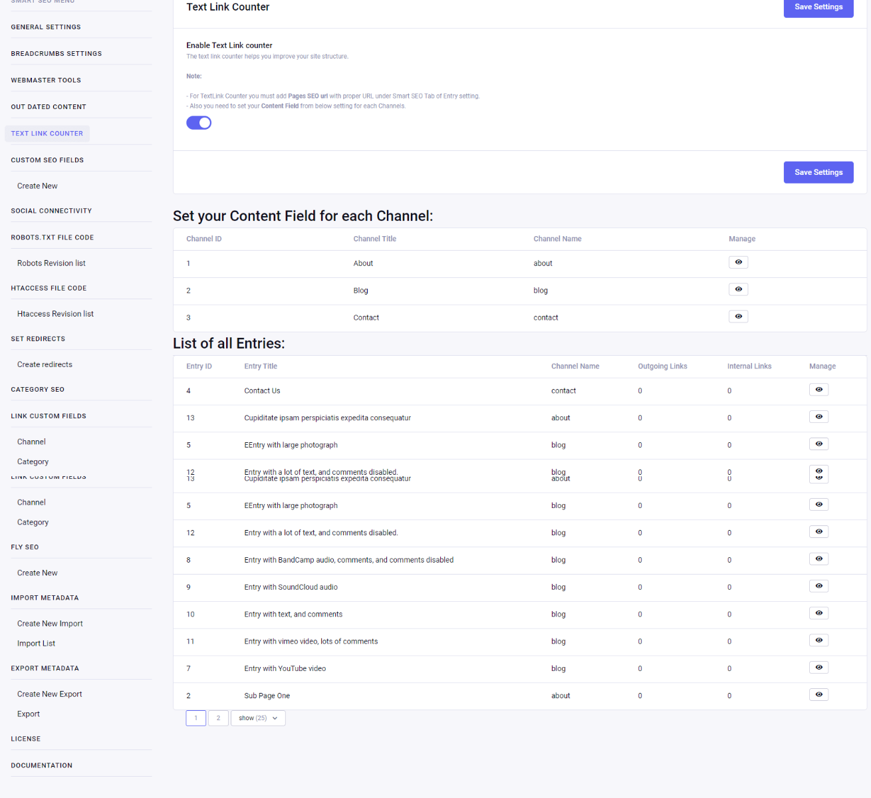
Task: Click the lower Save Settings button
Action: click(x=818, y=172)
